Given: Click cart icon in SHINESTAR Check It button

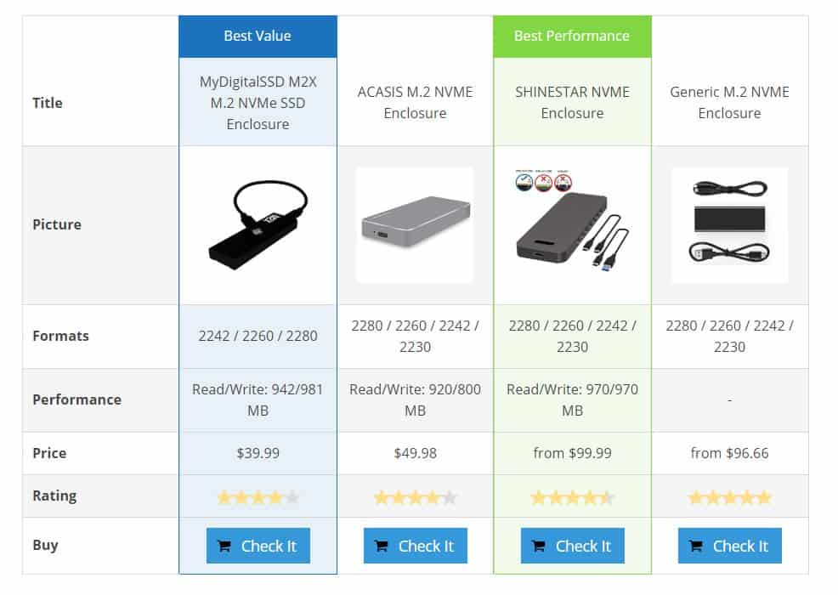Looking at the screenshot, I should point(539,547).
